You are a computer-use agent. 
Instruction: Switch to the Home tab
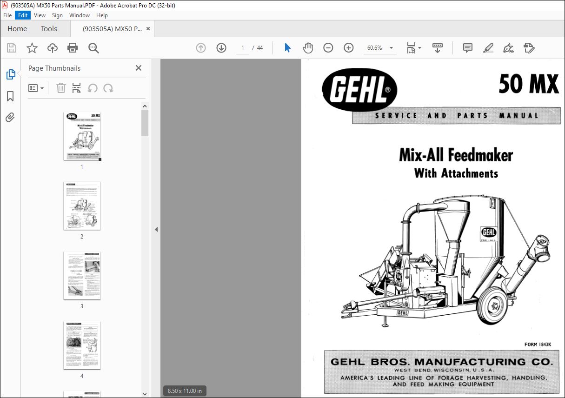tap(17, 29)
